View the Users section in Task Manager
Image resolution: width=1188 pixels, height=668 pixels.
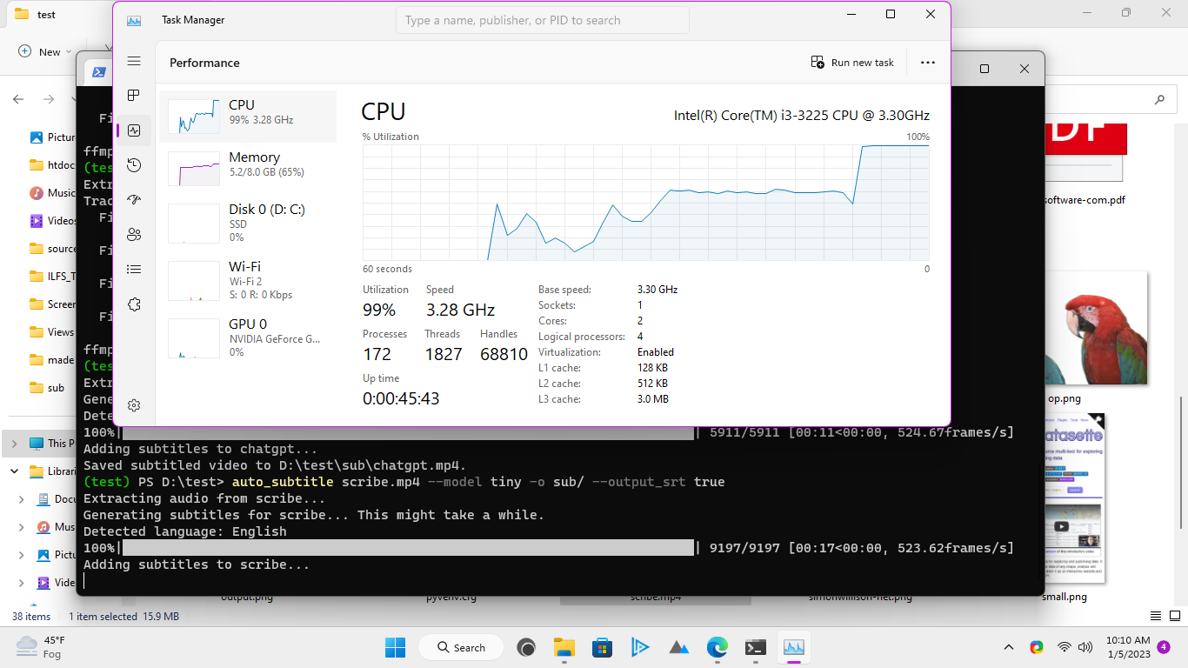coord(133,234)
